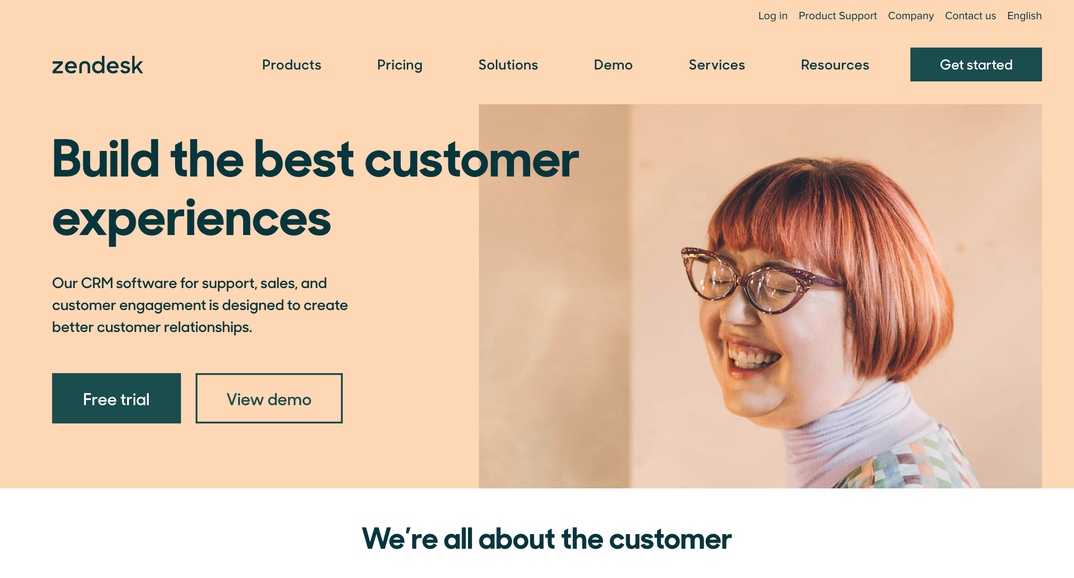Open the Product Support link

click(x=837, y=16)
